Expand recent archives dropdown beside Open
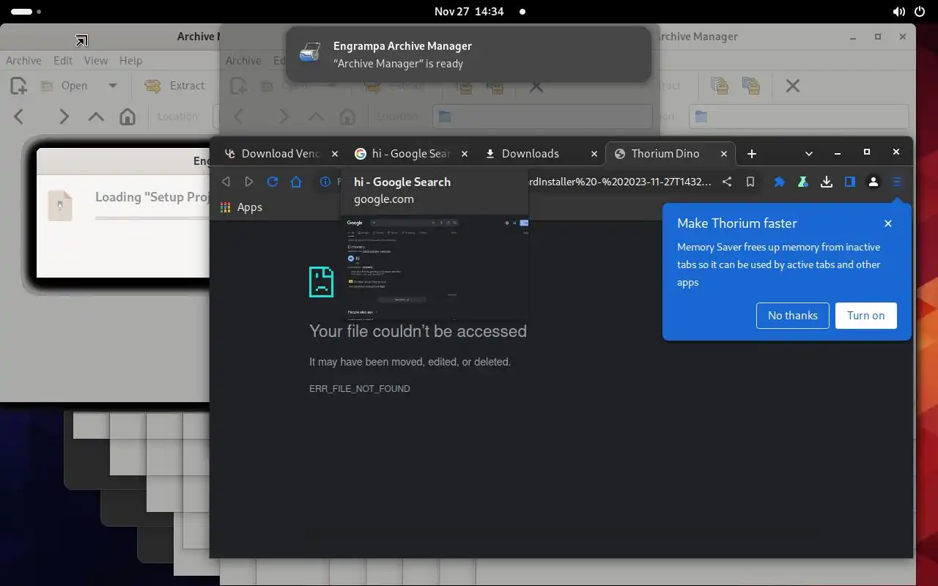This screenshot has width=938, height=586. pyautogui.click(x=112, y=86)
